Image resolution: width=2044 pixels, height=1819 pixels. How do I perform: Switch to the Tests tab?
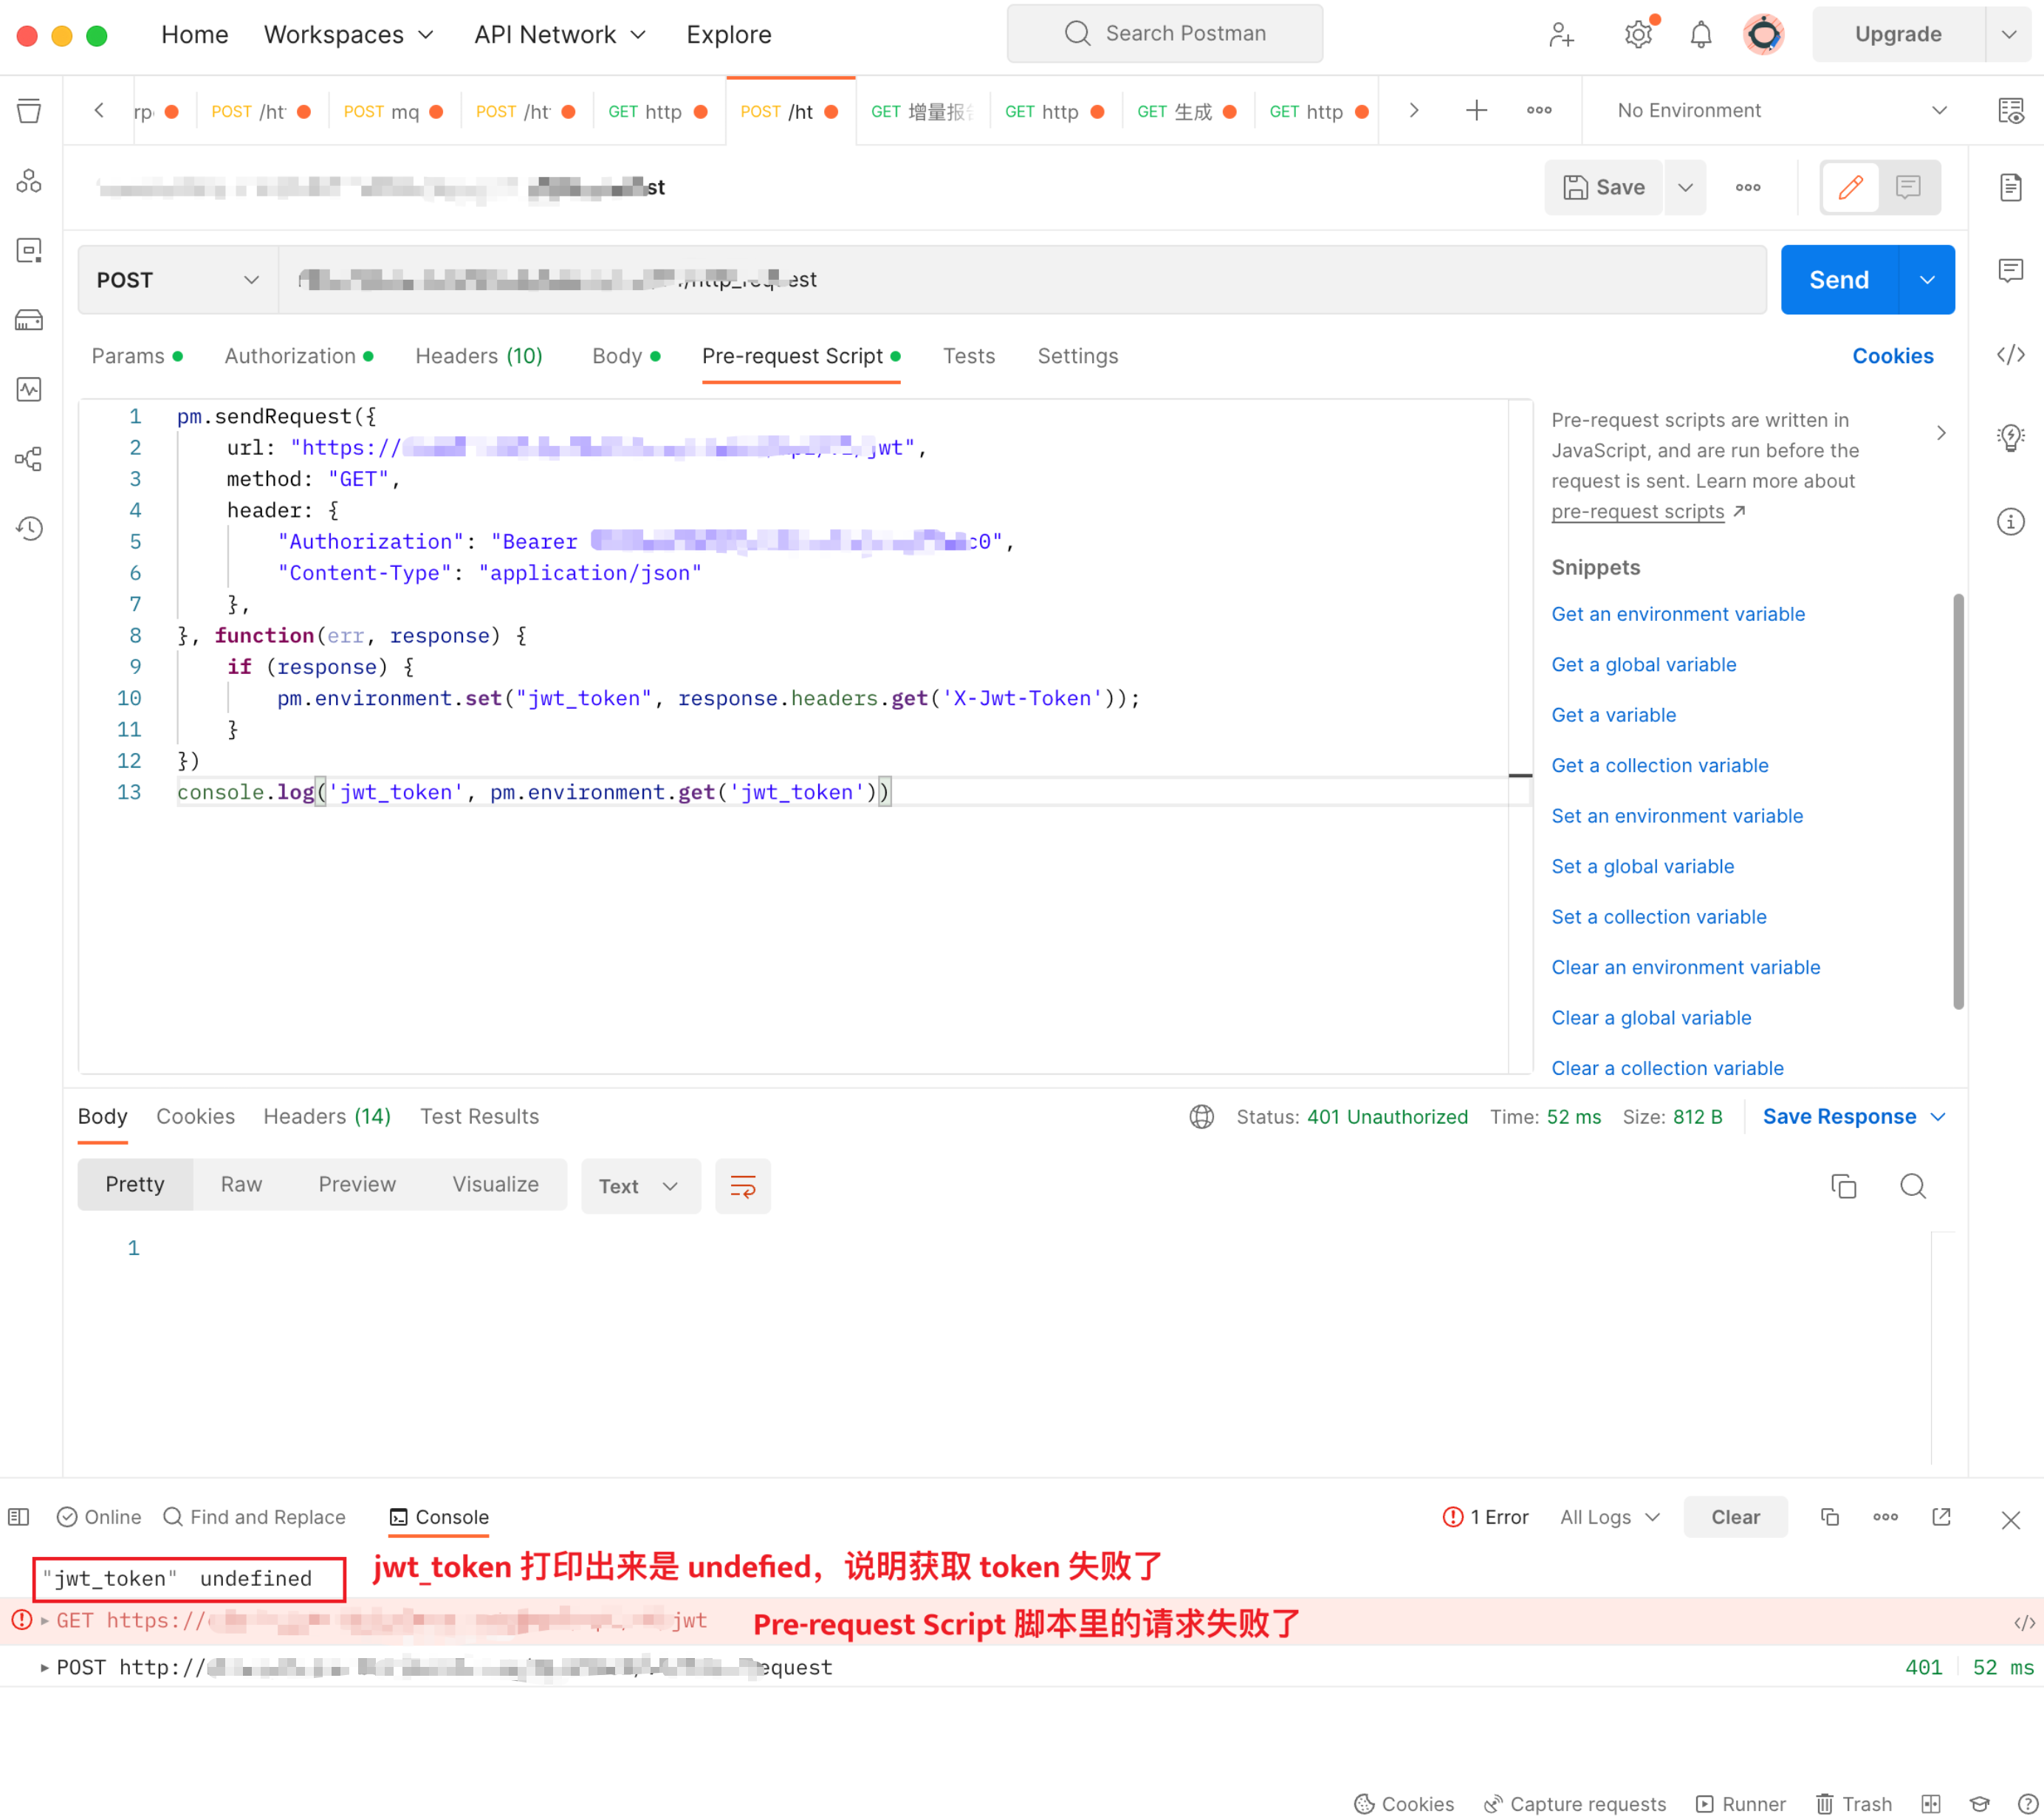968,356
